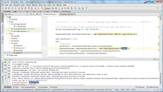The width and height of the screenshot is (163, 92).
Task: Open the Refactor menu
Action: (35, 5)
